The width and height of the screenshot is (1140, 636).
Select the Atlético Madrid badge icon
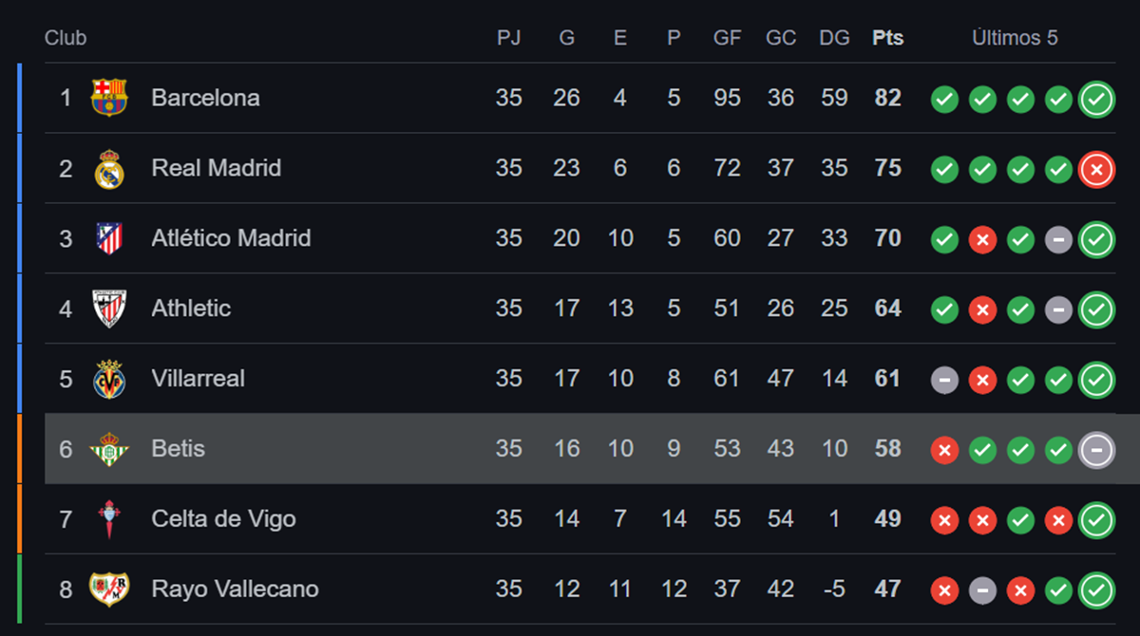(109, 238)
